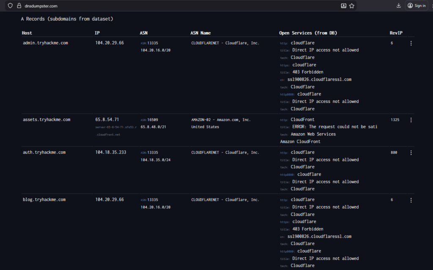Select the host assets.tryhackme.com
This screenshot has height=270, width=433.
coord(47,120)
